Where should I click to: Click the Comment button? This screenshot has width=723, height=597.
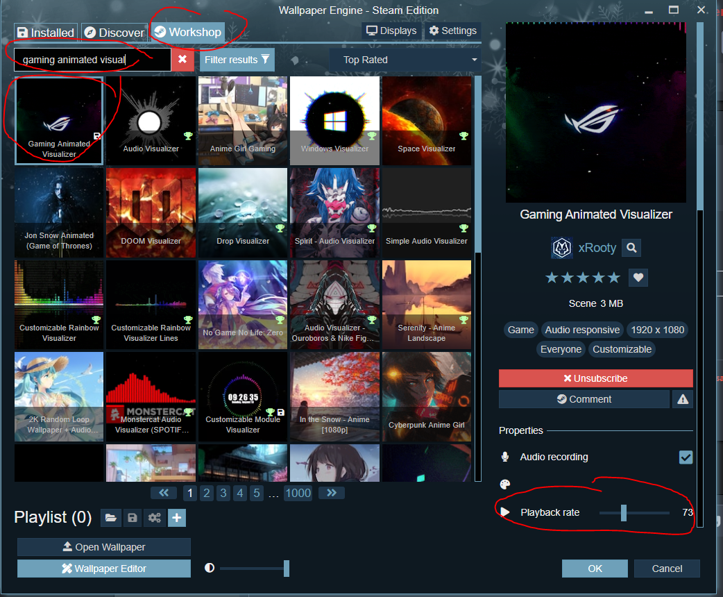(584, 399)
